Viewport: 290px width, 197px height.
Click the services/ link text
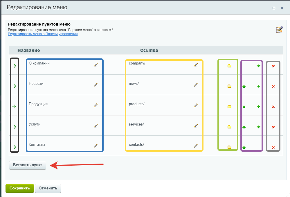pos(136,124)
